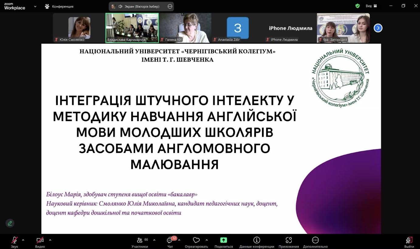Expand chat options arrow

(x=179, y=240)
